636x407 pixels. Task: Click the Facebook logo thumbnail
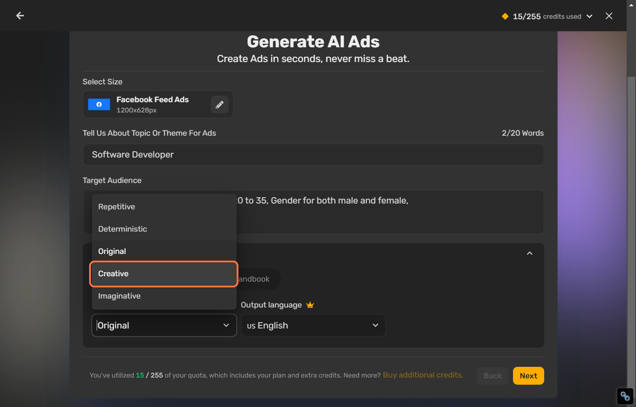[x=99, y=104]
